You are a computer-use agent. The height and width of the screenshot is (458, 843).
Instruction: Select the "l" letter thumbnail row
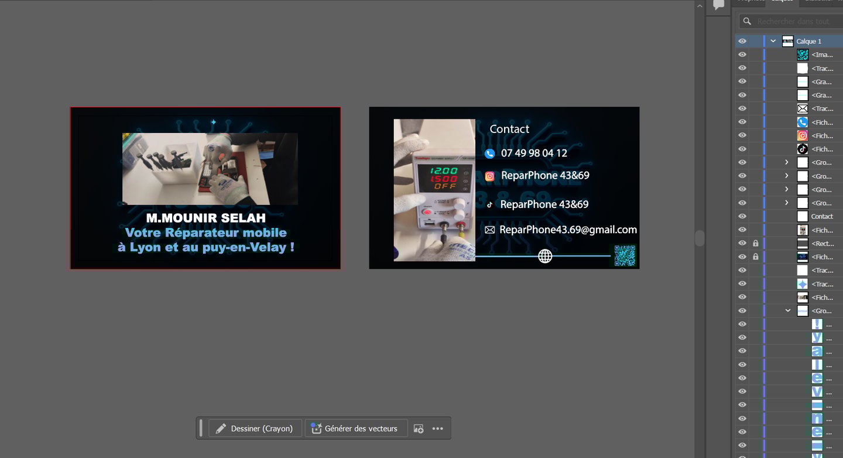pyautogui.click(x=817, y=364)
